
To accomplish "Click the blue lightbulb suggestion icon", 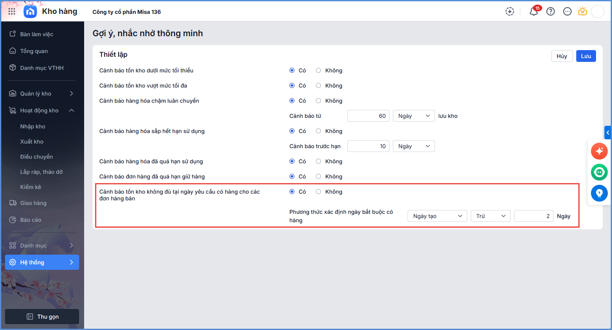I will point(599,193).
